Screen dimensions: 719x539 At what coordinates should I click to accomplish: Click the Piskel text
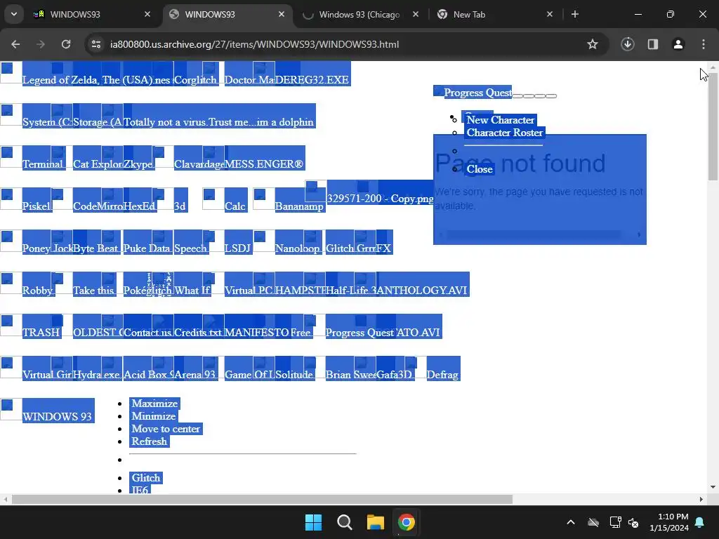click(x=37, y=206)
